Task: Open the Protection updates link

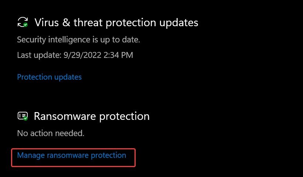Action: (x=49, y=77)
